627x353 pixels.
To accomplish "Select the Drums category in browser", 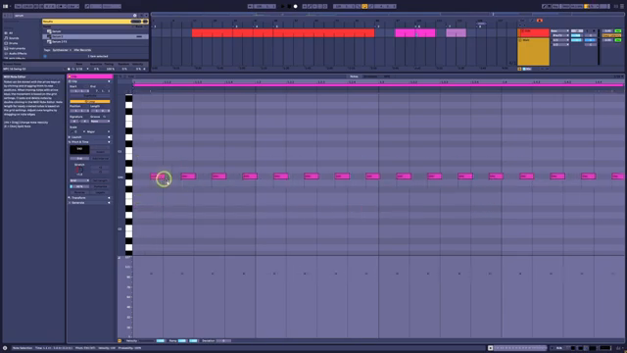I will click(13, 43).
